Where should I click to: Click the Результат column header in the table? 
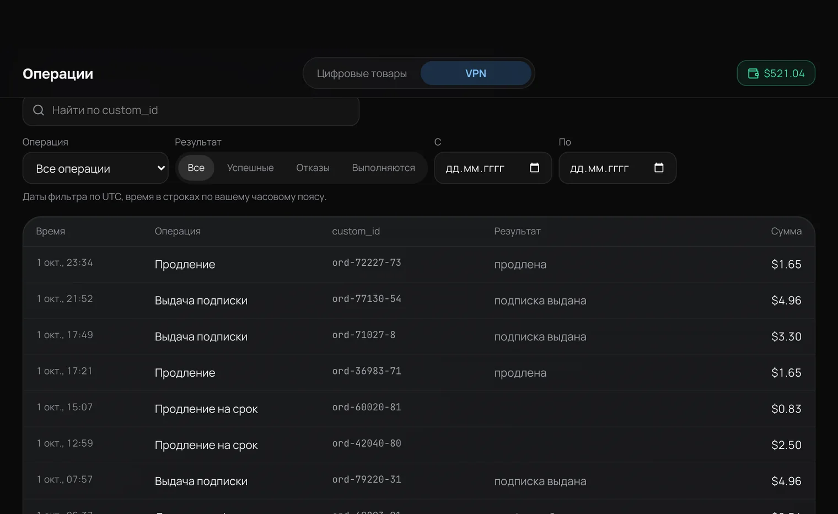pyautogui.click(x=517, y=231)
